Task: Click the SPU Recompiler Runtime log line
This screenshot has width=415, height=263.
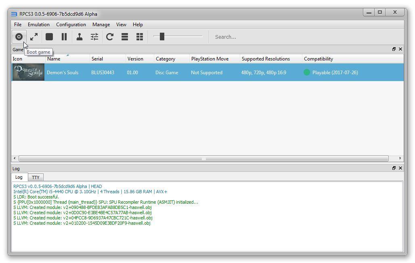Action: coord(106,202)
